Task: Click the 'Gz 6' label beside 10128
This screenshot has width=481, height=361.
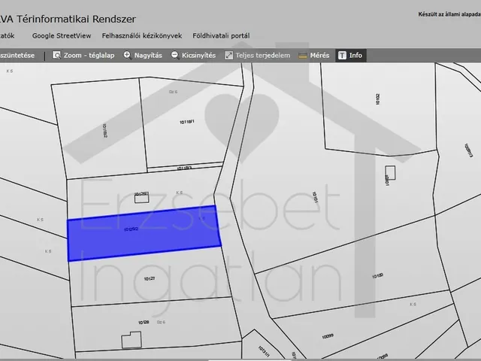Action: (x=161, y=322)
